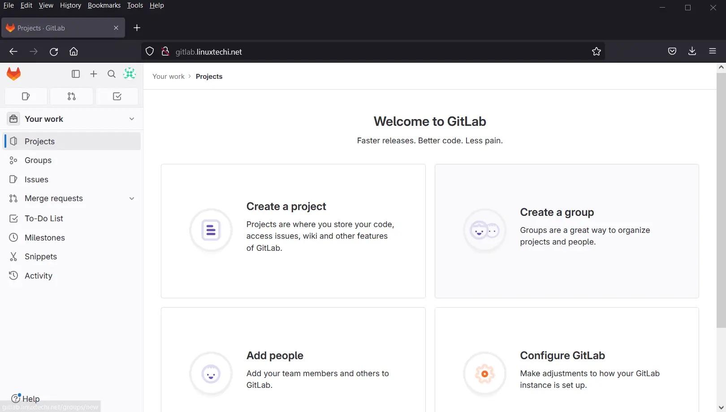726x412 pixels.
Task: Click the GitLab fox logo
Action: (13, 73)
